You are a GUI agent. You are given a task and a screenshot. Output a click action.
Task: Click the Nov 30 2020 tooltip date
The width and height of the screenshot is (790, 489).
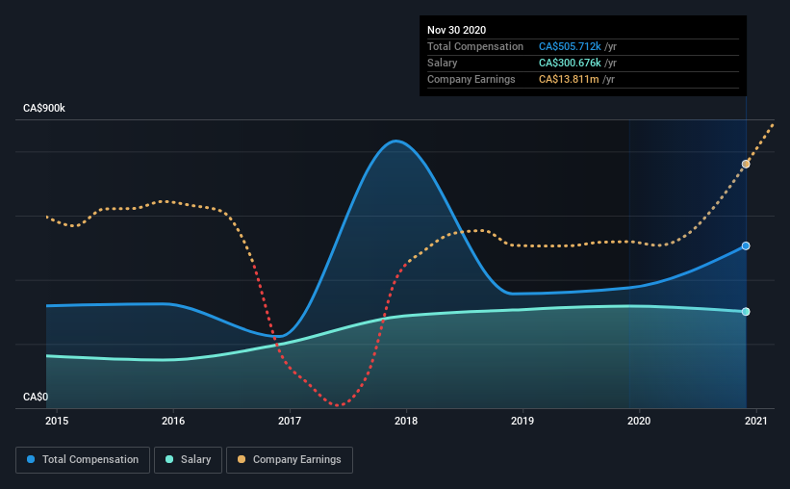click(456, 30)
